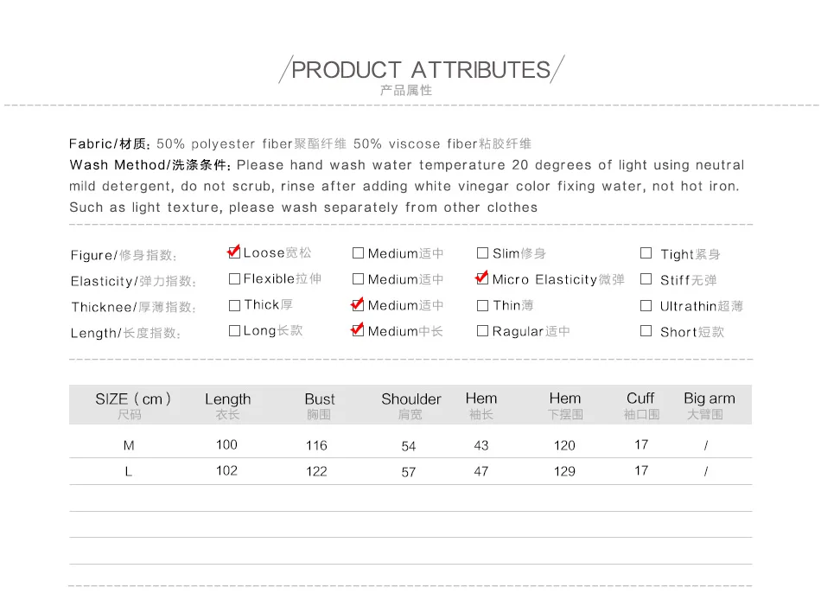Screen dimensions: 821x600
Task: Tick the Slim figure checkbox
Action: 483,253
